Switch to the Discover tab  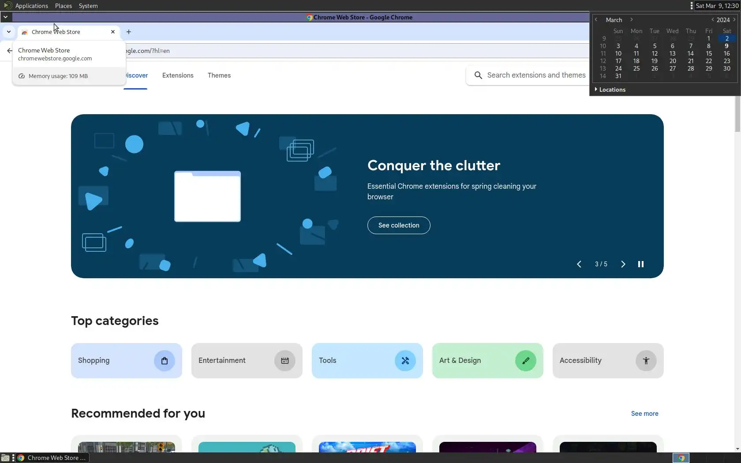tap(136, 75)
